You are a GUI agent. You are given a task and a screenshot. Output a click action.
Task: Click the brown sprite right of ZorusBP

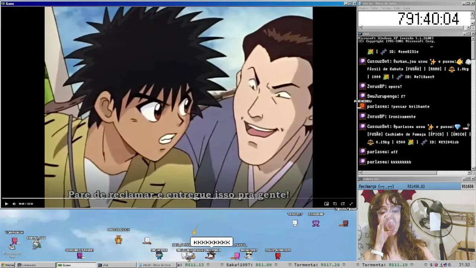pyautogui.click(x=344, y=223)
